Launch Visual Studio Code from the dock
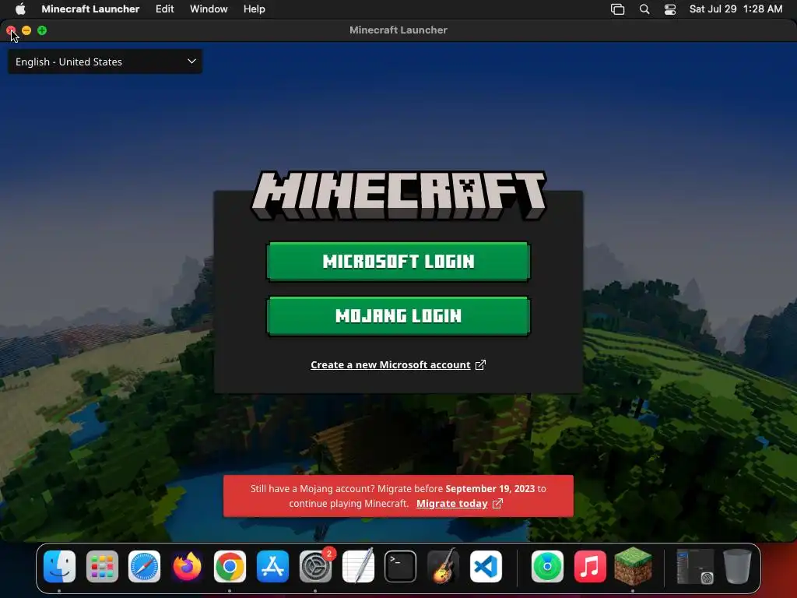Viewport: 797px width, 598px height. pos(486,566)
